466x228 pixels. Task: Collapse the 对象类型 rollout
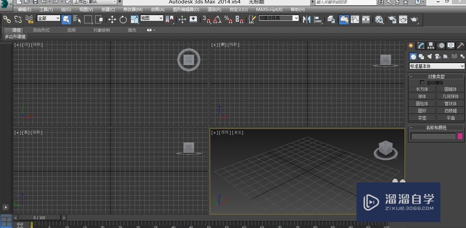(436, 76)
